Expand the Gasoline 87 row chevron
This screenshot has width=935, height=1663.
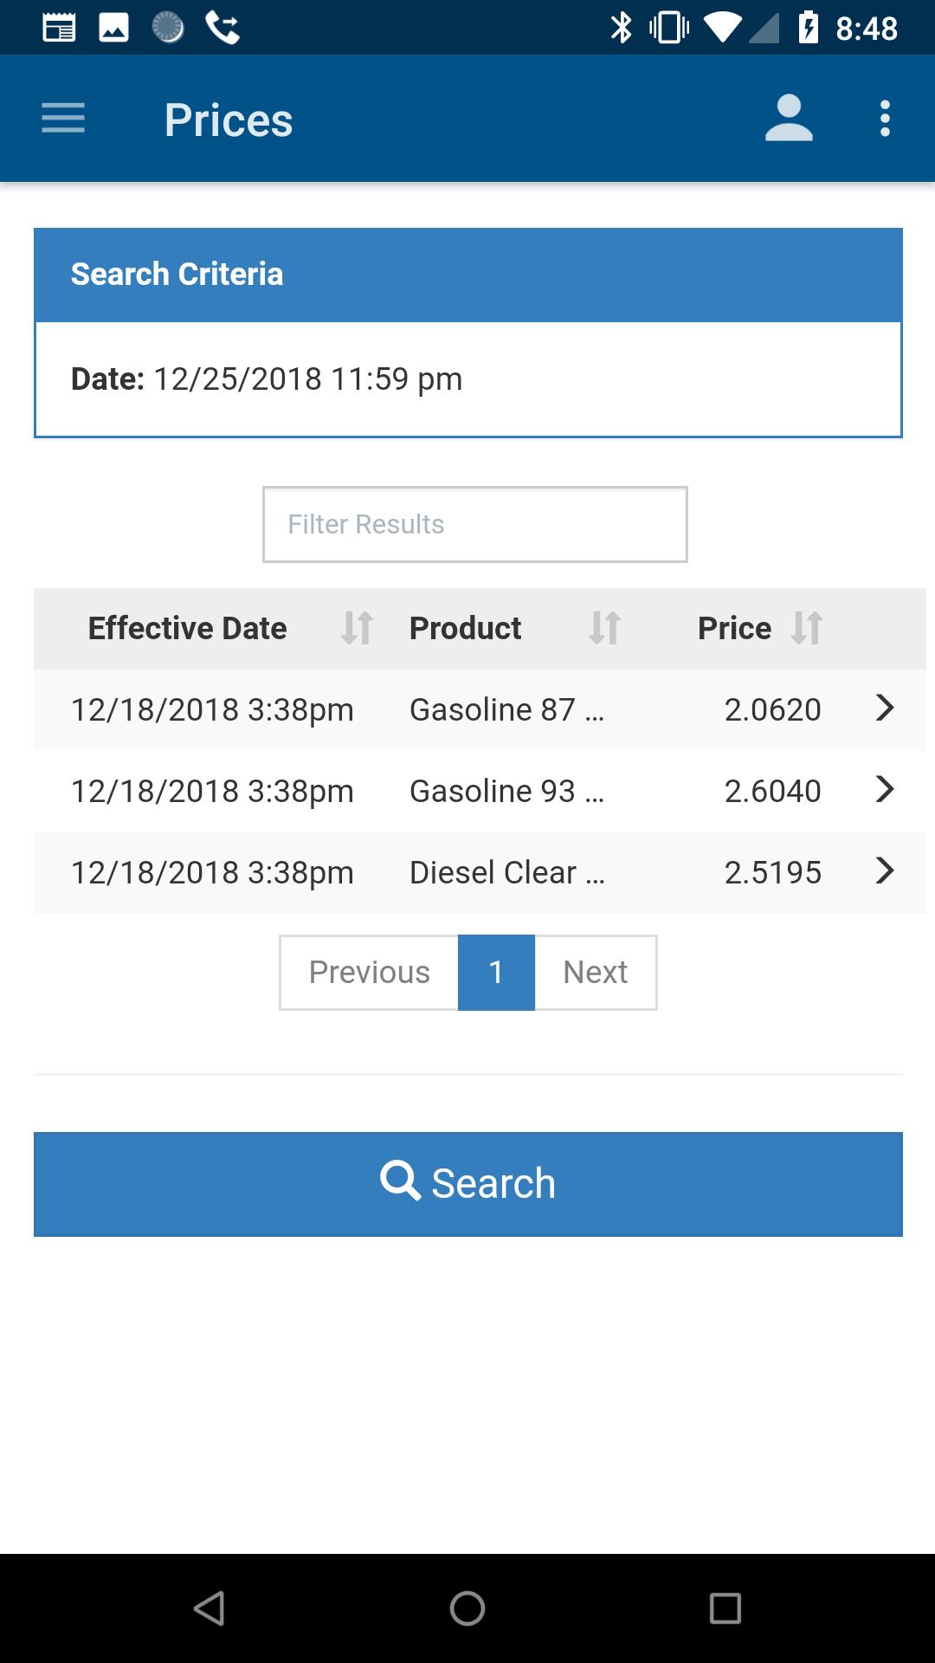click(884, 708)
